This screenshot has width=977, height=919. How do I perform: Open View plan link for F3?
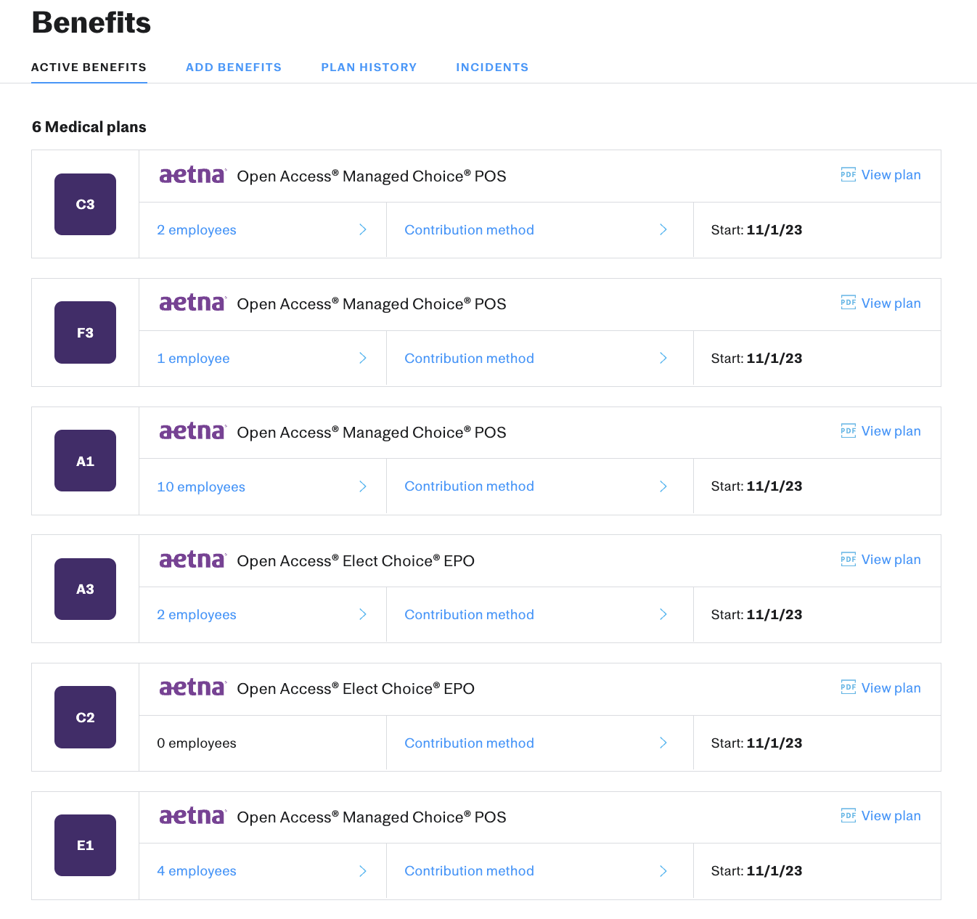click(x=891, y=303)
